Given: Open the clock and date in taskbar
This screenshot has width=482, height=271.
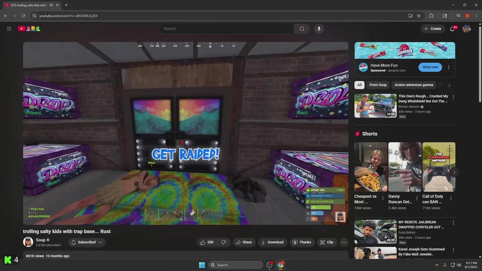Looking at the screenshot, I should [471, 265].
